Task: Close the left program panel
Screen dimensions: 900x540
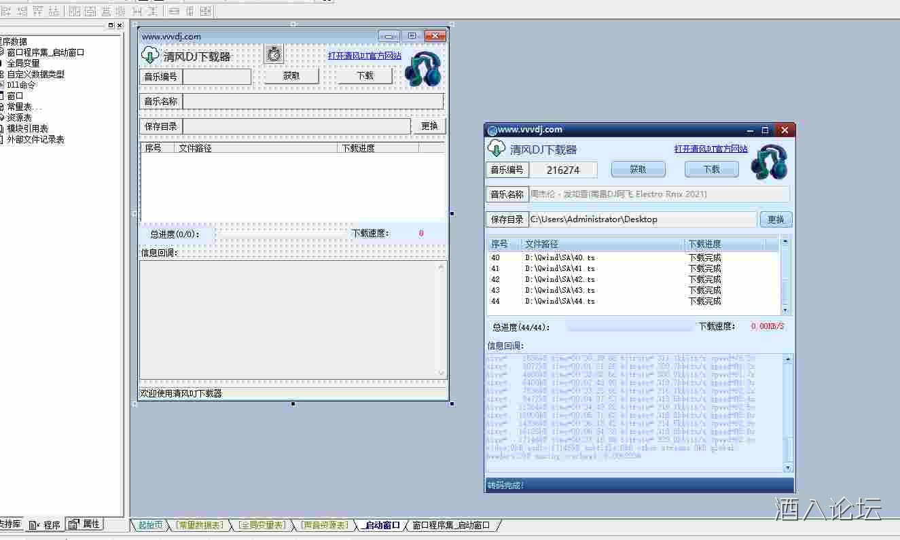Action: coord(120,26)
